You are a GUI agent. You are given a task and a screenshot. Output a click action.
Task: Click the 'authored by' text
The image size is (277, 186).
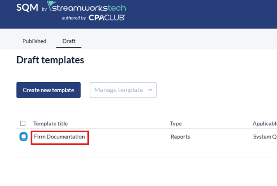[x=74, y=18]
